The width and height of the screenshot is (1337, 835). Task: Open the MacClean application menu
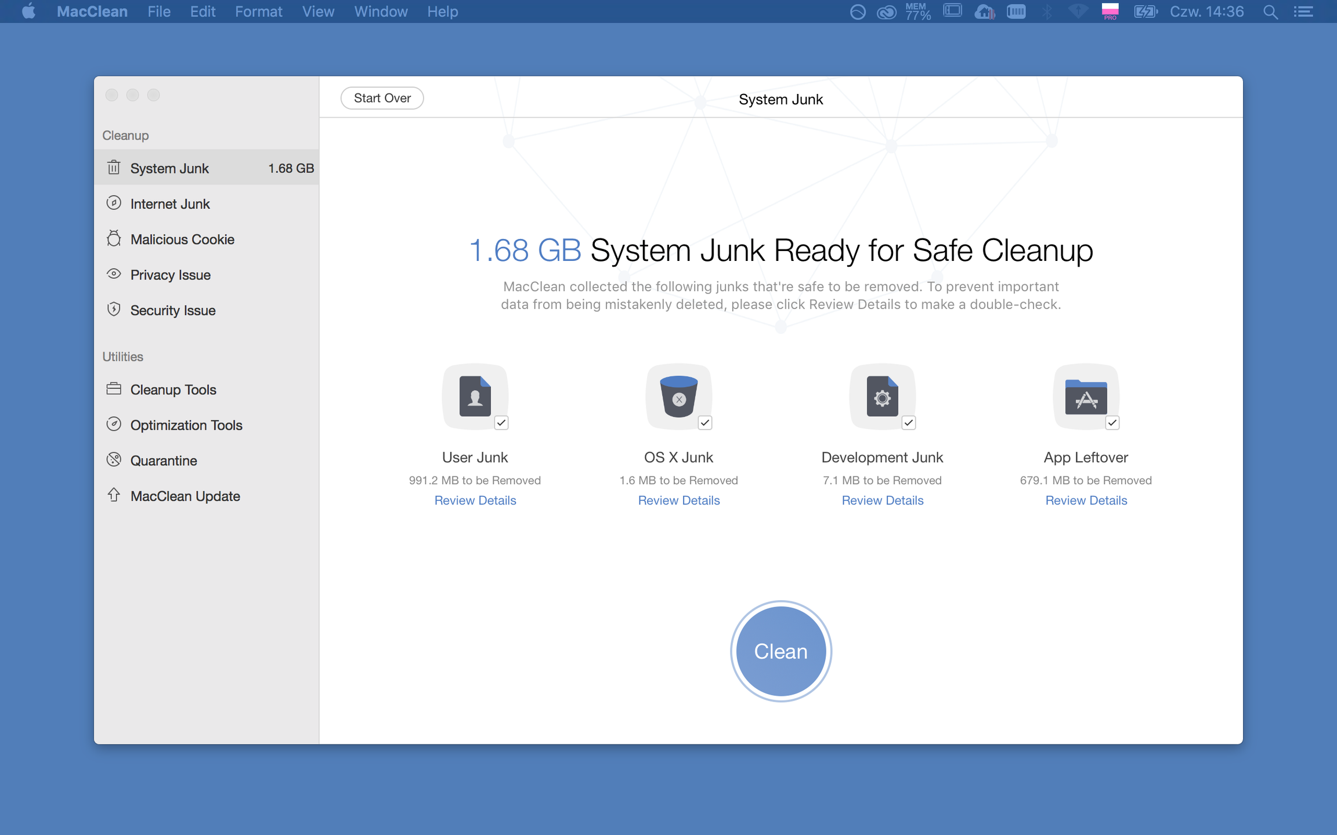pyautogui.click(x=92, y=12)
